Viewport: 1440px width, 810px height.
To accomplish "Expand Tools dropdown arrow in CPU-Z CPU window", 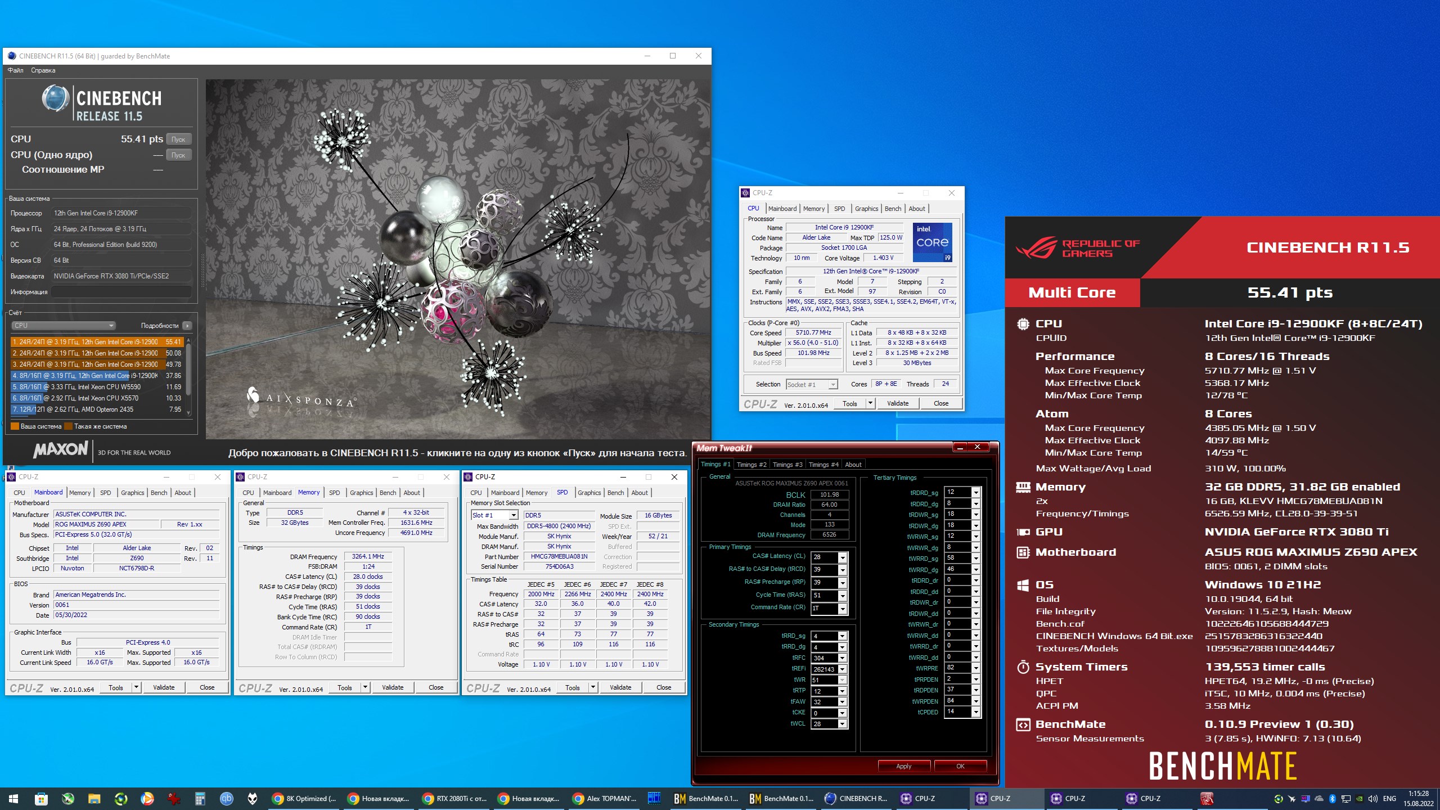I will [871, 403].
